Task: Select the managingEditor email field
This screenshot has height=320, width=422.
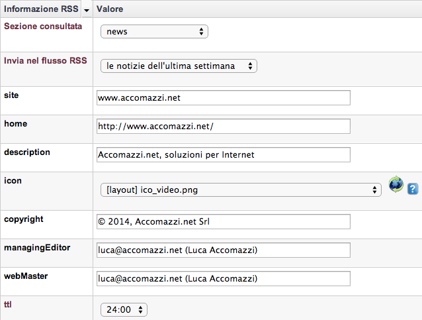Action: [224, 250]
